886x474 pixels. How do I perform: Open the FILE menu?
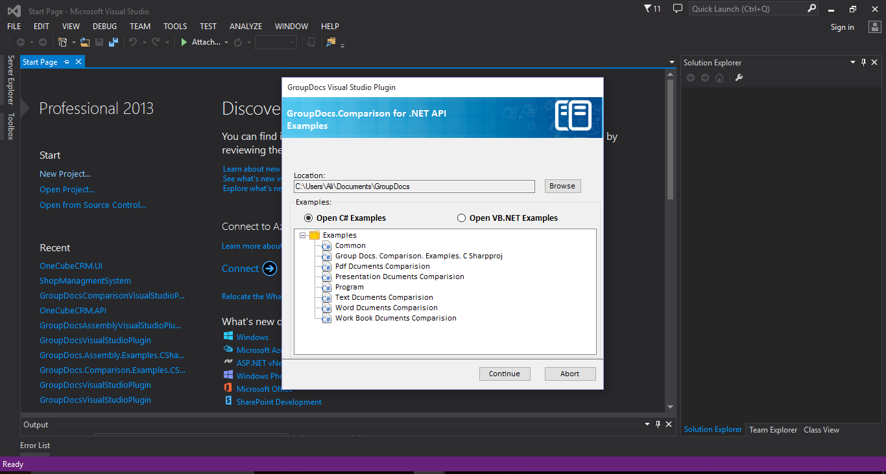pos(14,27)
